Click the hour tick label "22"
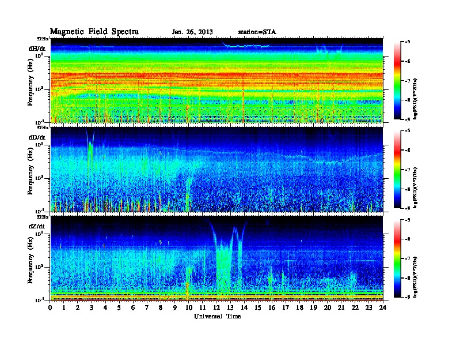This screenshot has width=456, height=353. [355, 308]
